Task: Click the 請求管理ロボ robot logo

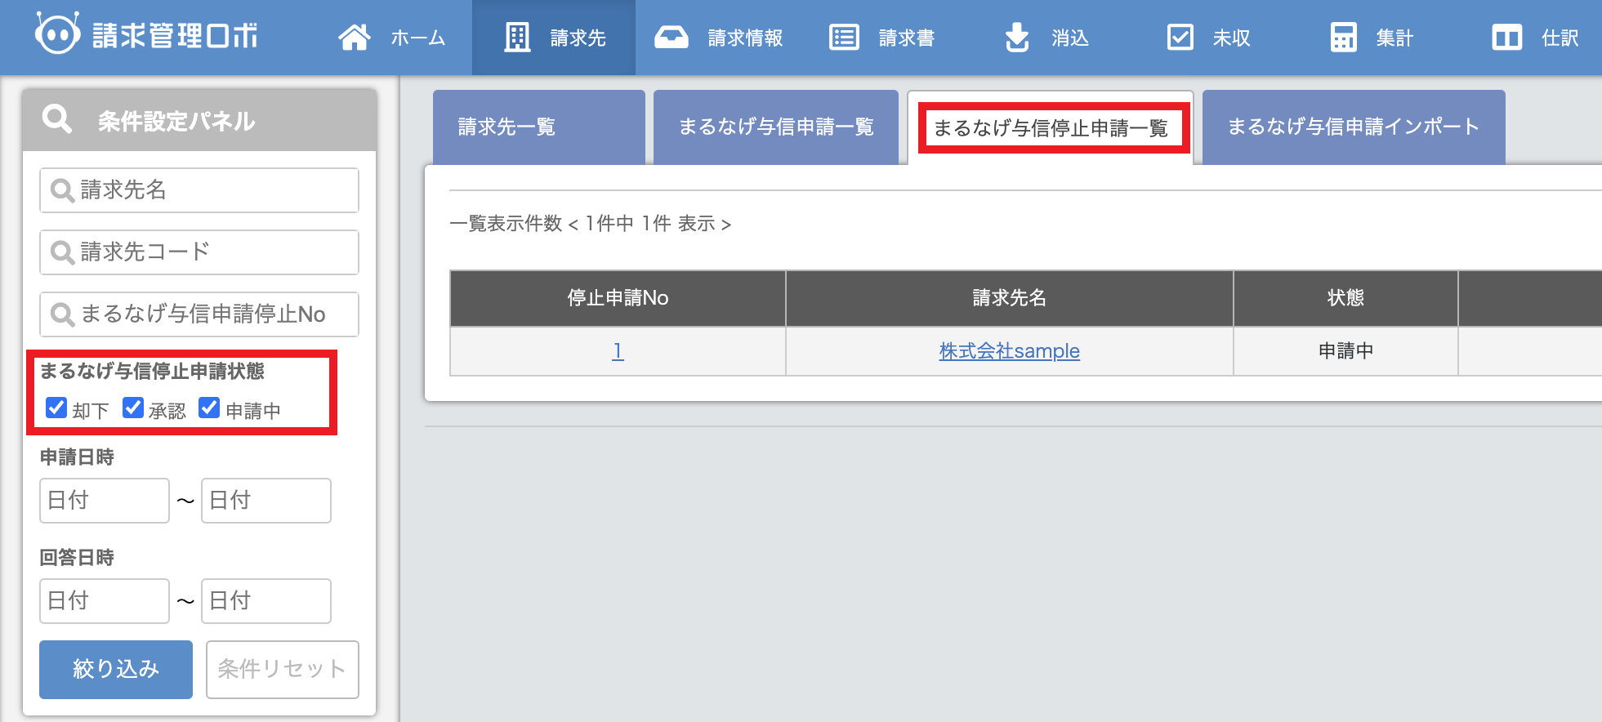Action: tap(57, 34)
